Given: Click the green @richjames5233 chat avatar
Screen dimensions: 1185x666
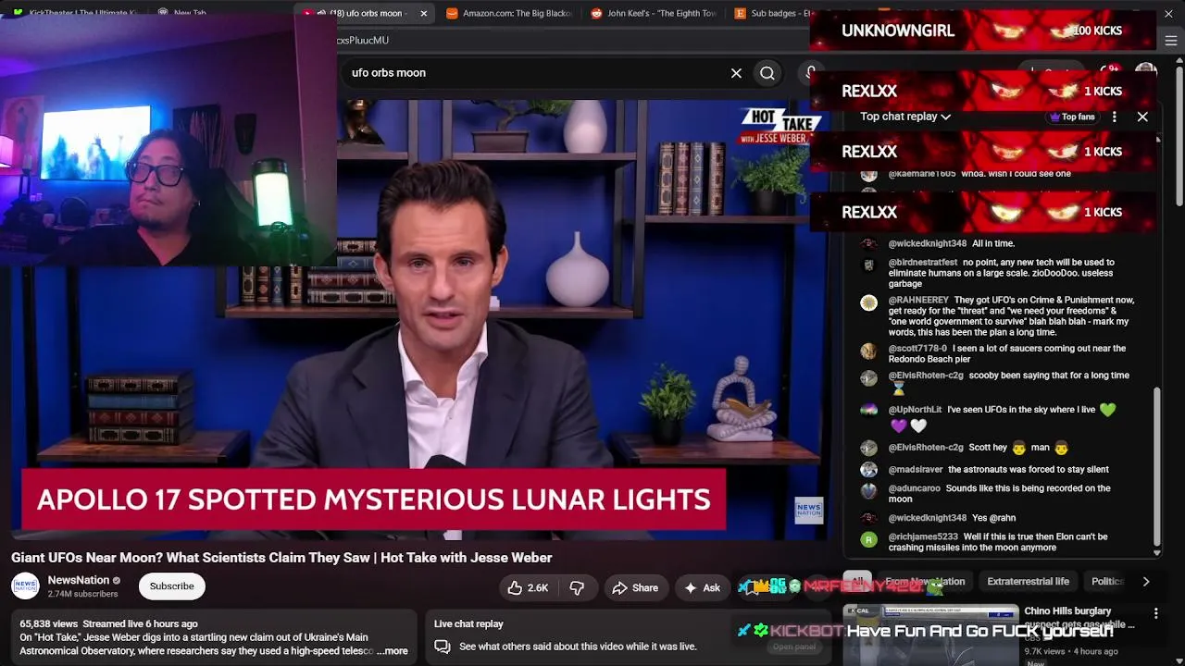Looking at the screenshot, I should pos(868,539).
